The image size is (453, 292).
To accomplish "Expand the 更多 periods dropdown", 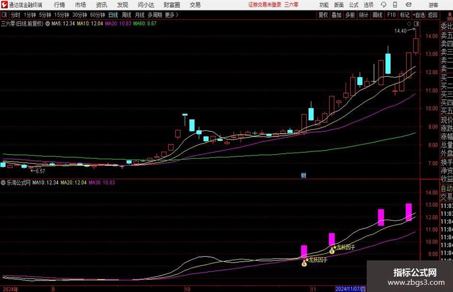I will [x=172, y=15].
